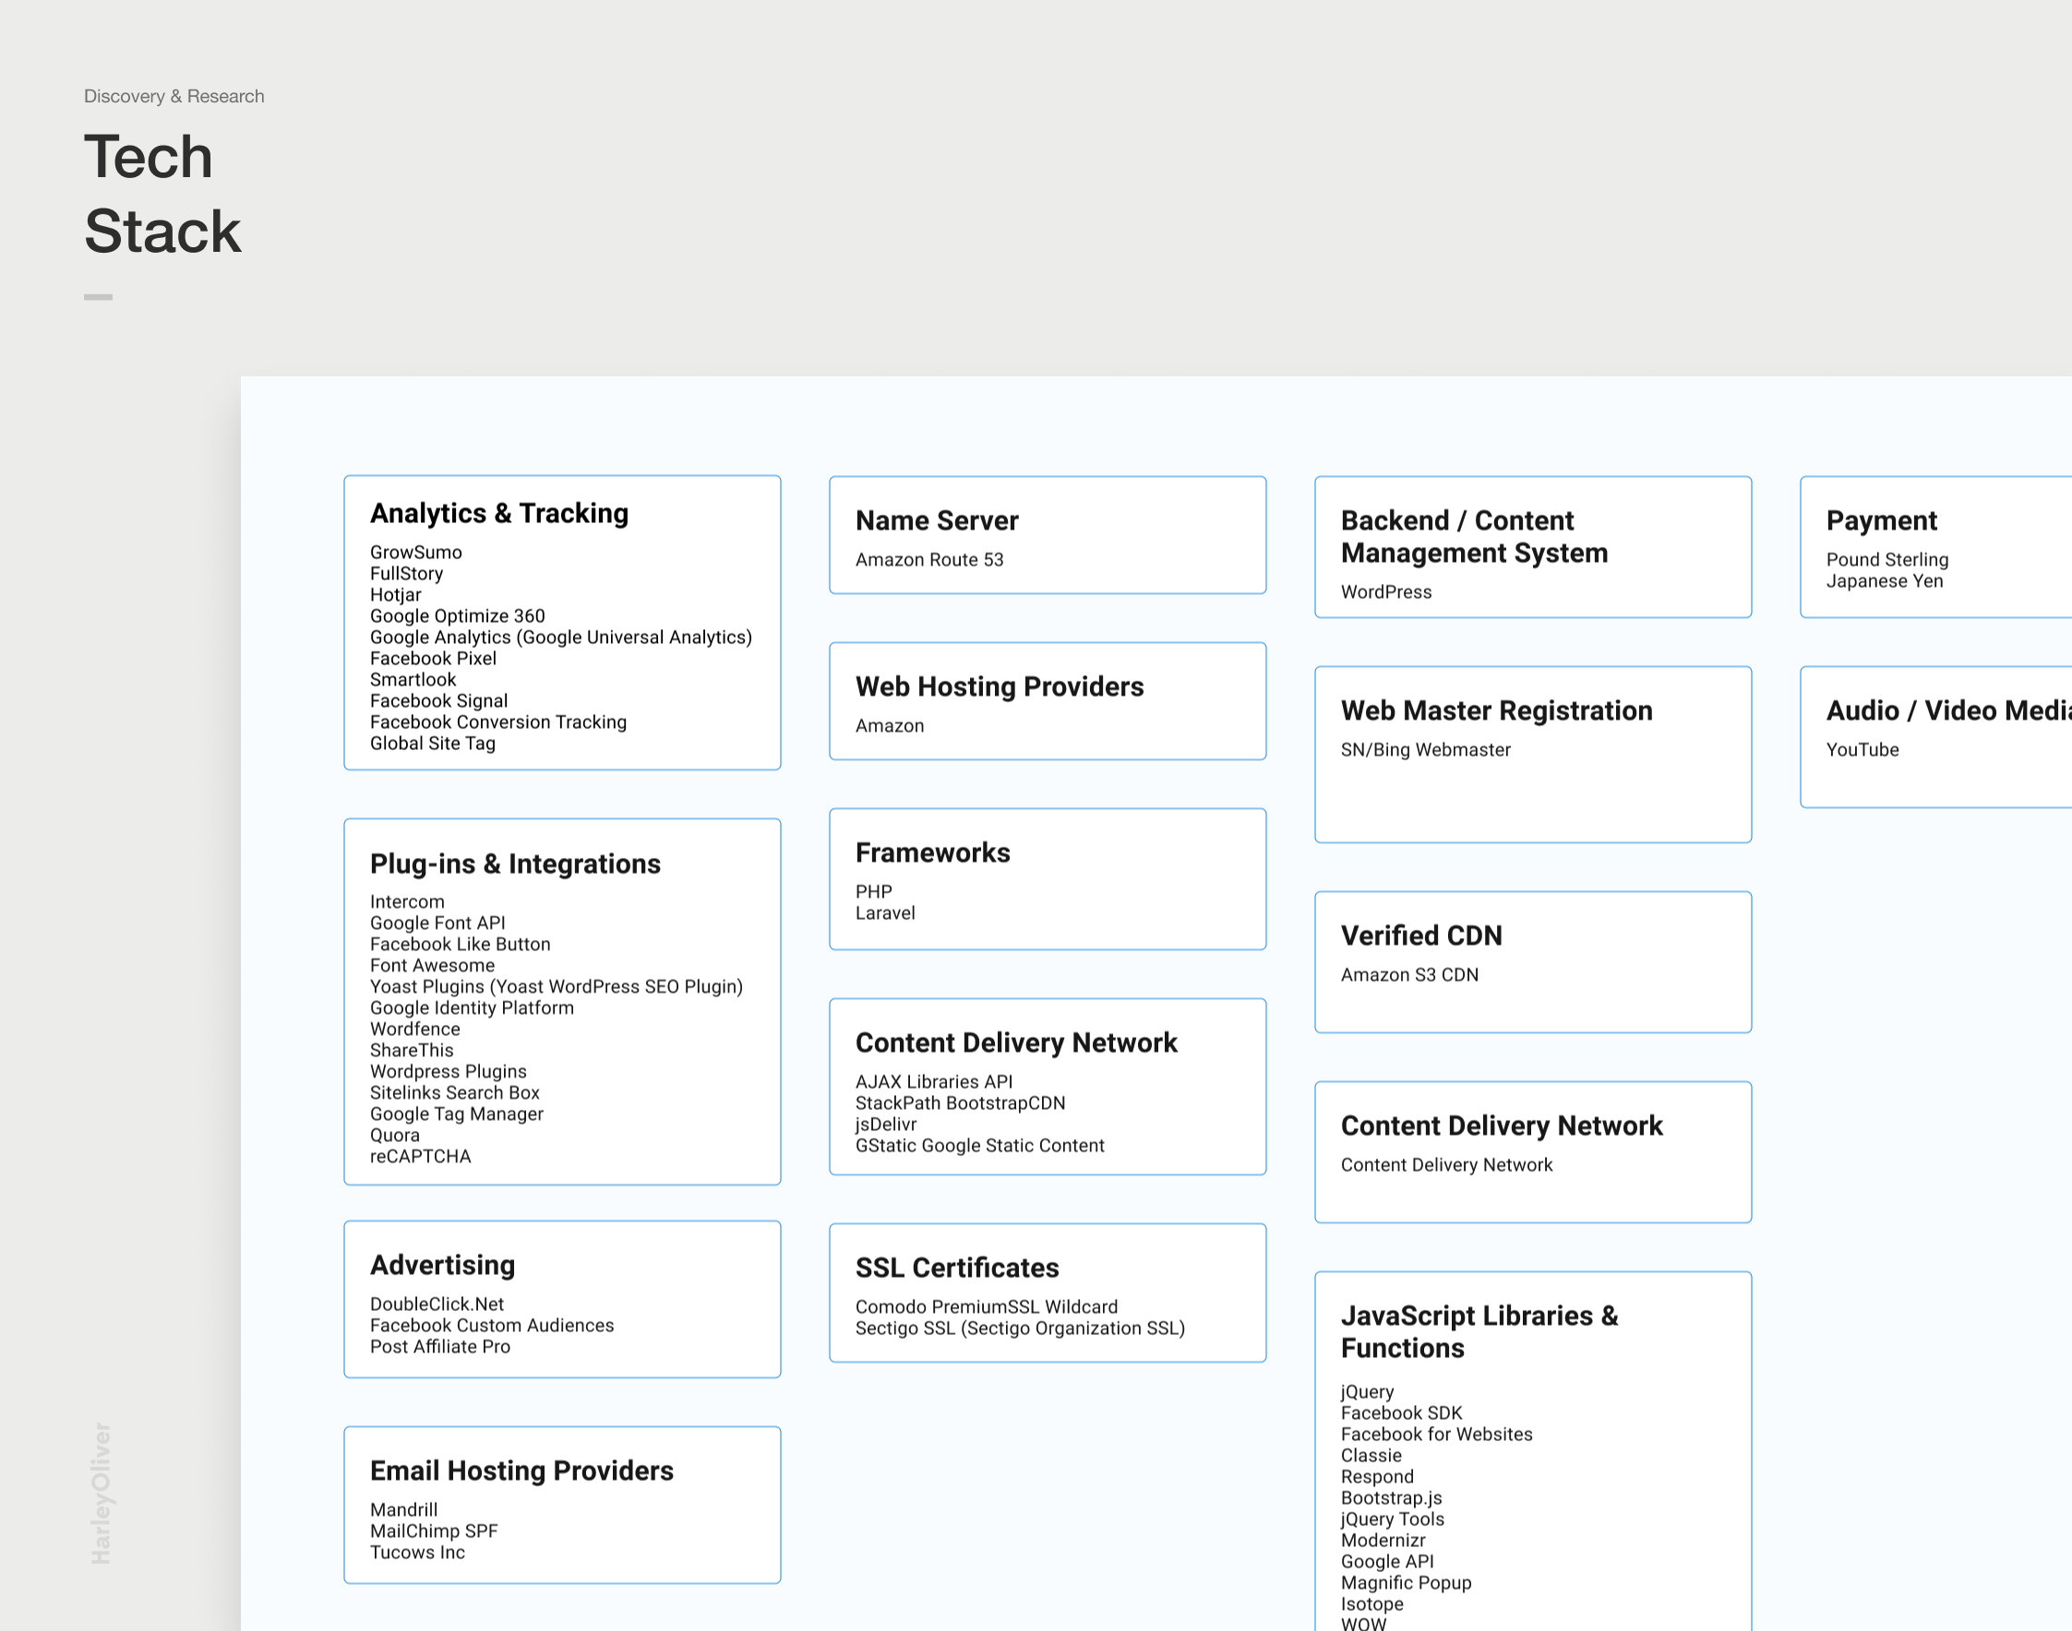
Task: Click Email Hosting Providers heading
Action: pyautogui.click(x=521, y=1471)
